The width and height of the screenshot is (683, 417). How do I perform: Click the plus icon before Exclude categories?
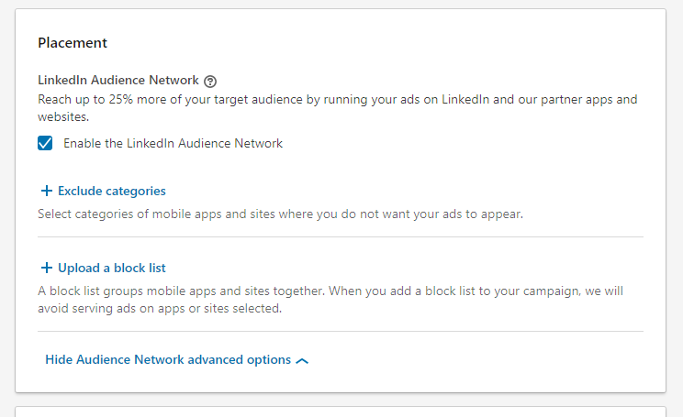pos(47,192)
